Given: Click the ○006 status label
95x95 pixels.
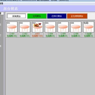Looking at the screenshot, I should pos(76,34).
